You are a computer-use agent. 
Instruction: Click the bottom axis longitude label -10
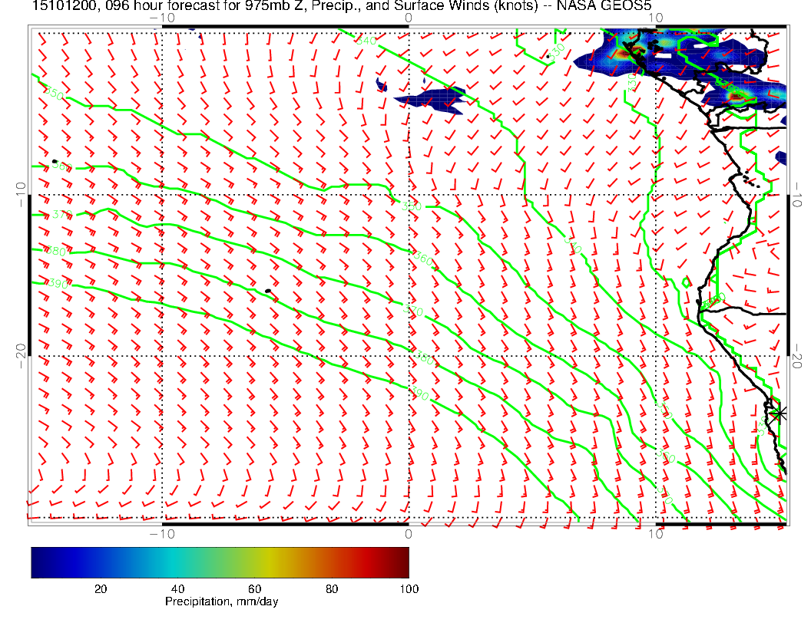point(162,533)
